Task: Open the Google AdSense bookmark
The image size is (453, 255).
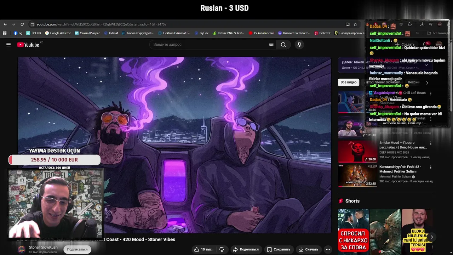Action: click(x=58, y=33)
